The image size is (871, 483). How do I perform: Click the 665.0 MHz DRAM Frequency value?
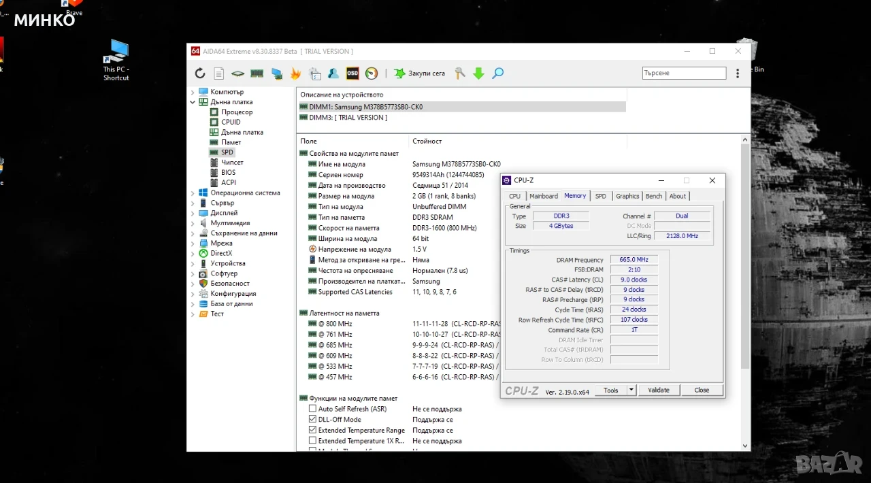coord(634,260)
